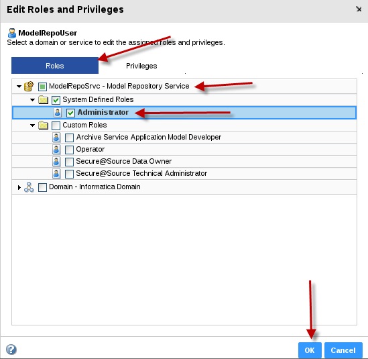Uncheck the Administrator role checkbox
This screenshot has height=359, width=368.
point(70,113)
